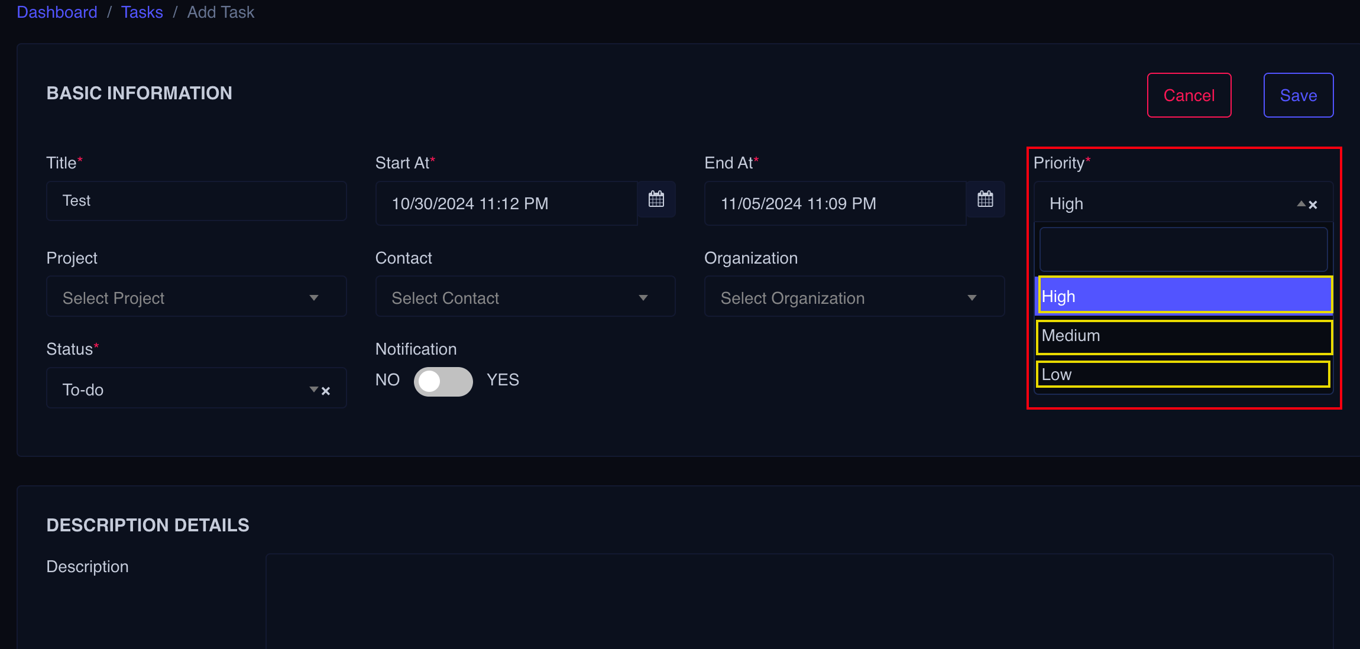Choose the Medium priority option
The image size is (1360, 649).
1184,336
